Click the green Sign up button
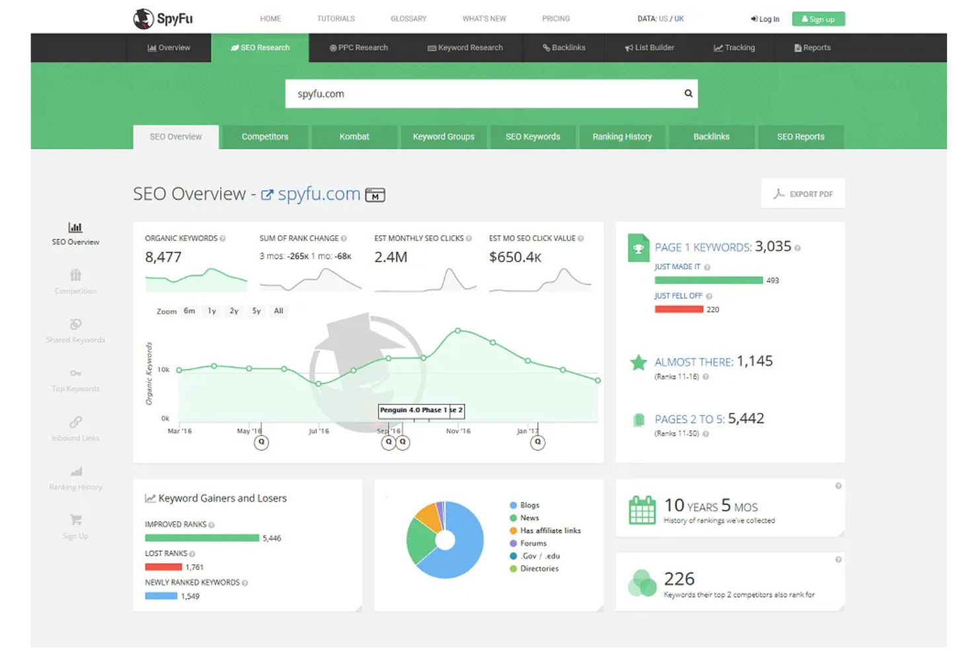Image resolution: width=978 pixels, height=652 pixels. tap(818, 19)
